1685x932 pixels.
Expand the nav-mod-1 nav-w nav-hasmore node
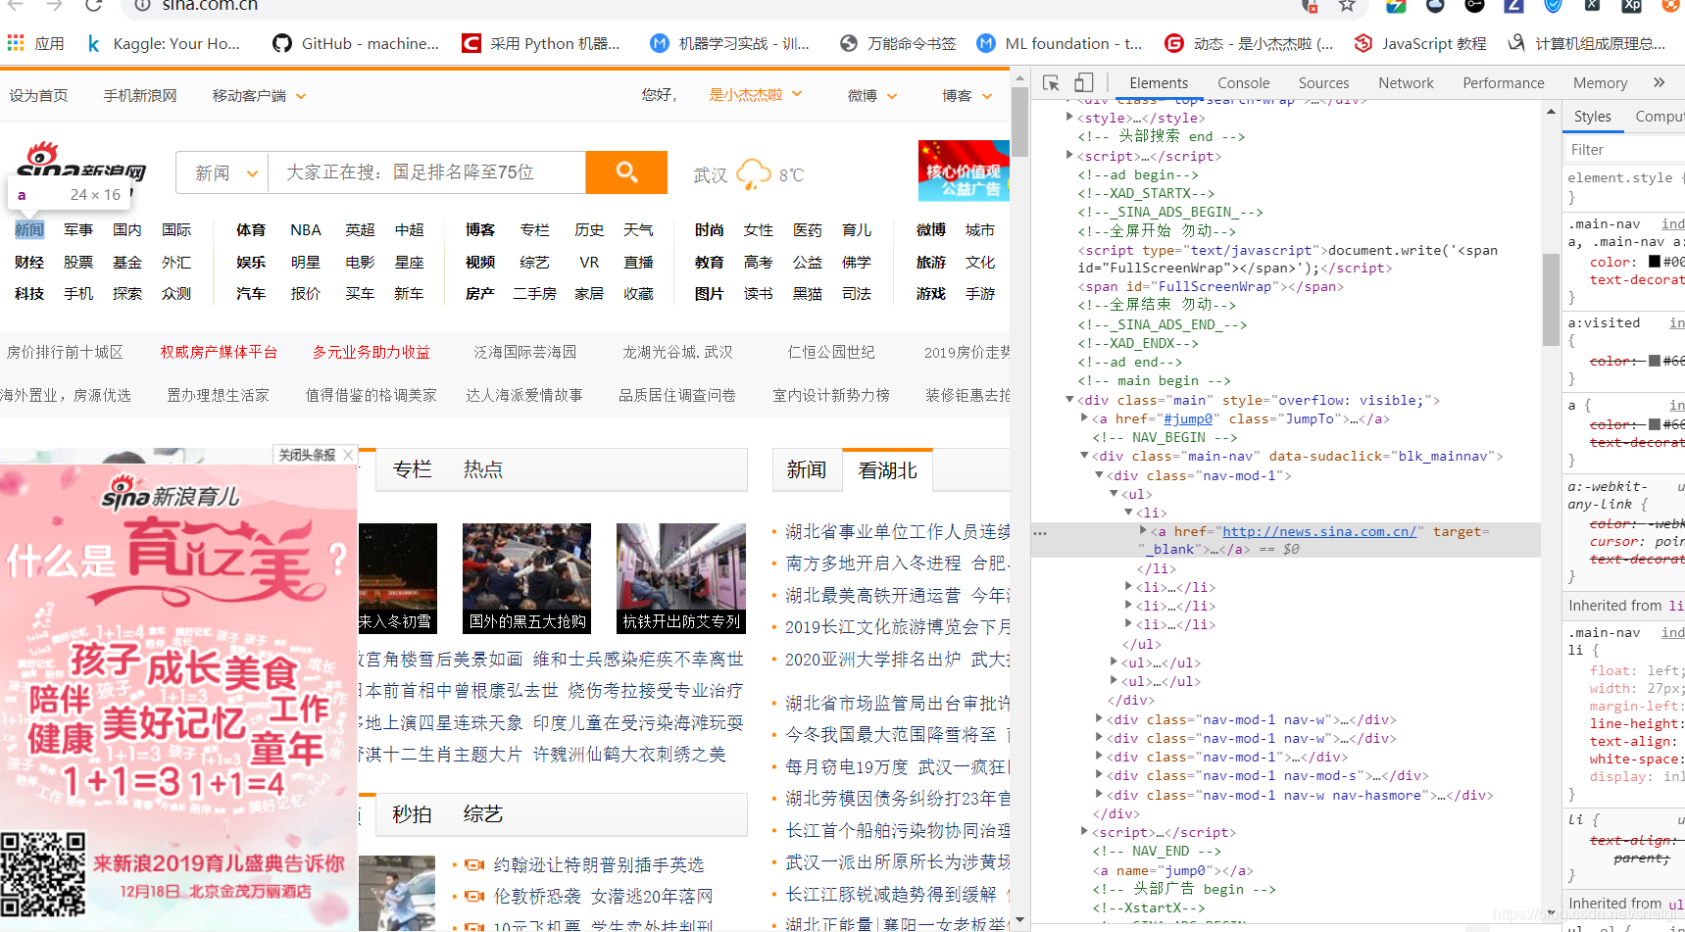pos(1099,795)
